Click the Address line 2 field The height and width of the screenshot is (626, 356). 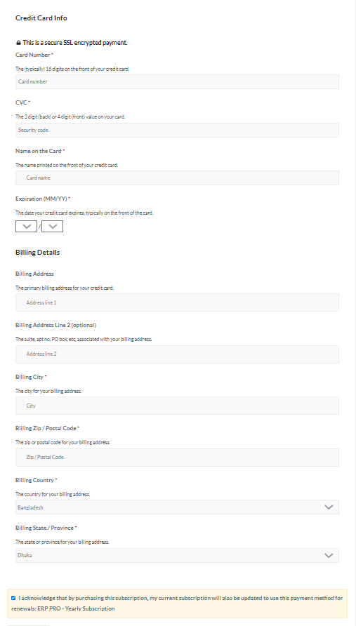[177, 354]
